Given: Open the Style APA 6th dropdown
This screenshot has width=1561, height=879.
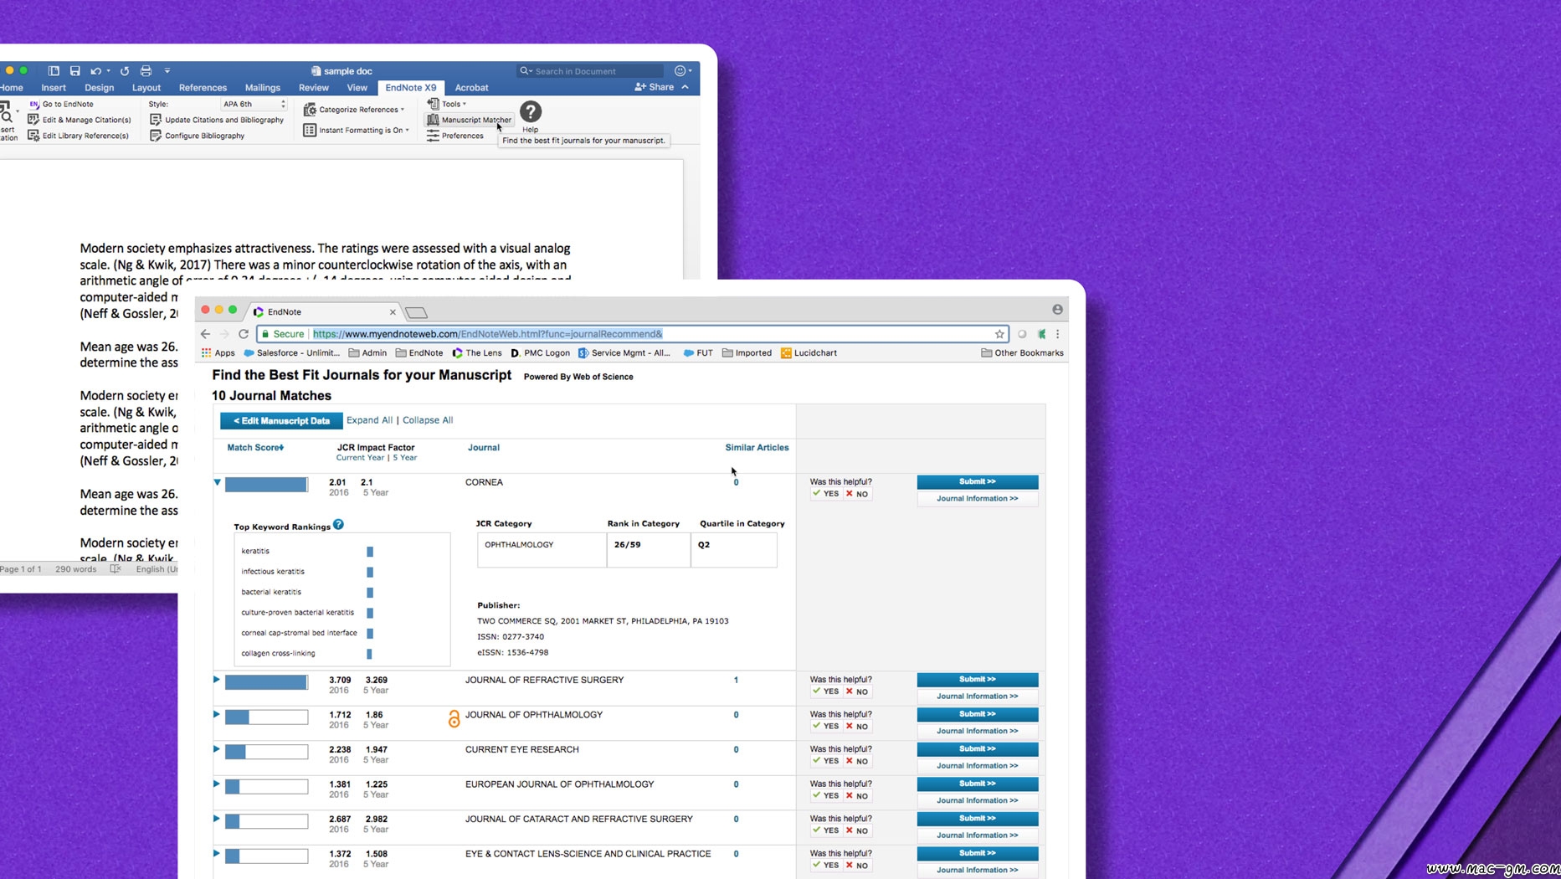Looking at the screenshot, I should click(x=254, y=104).
